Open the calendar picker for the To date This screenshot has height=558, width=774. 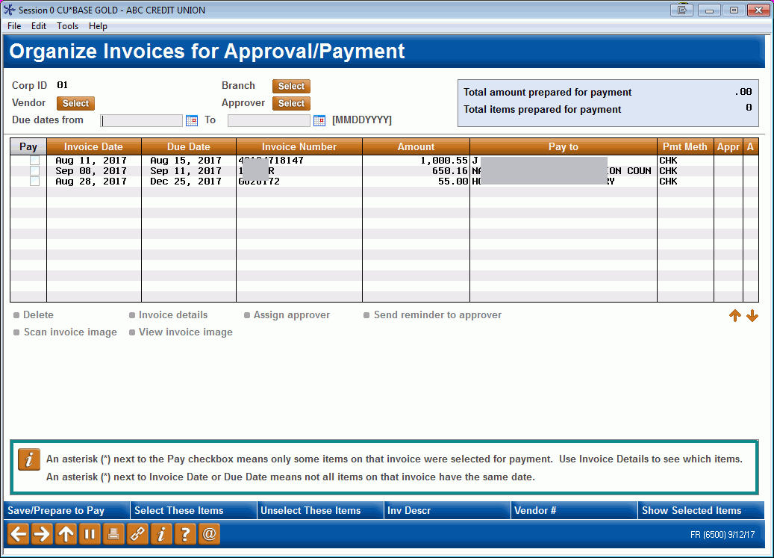coord(319,120)
